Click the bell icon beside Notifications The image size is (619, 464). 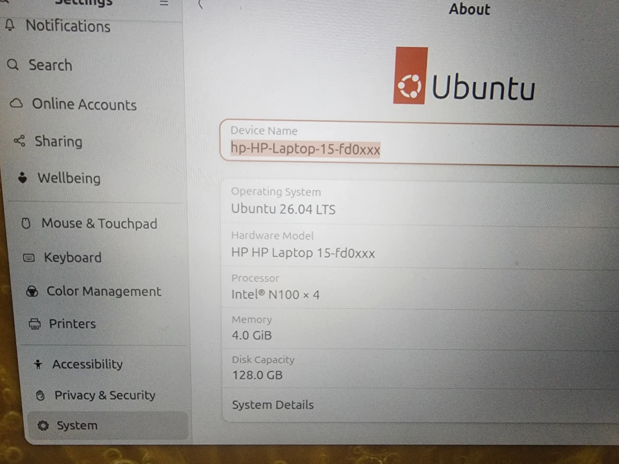click(9, 25)
